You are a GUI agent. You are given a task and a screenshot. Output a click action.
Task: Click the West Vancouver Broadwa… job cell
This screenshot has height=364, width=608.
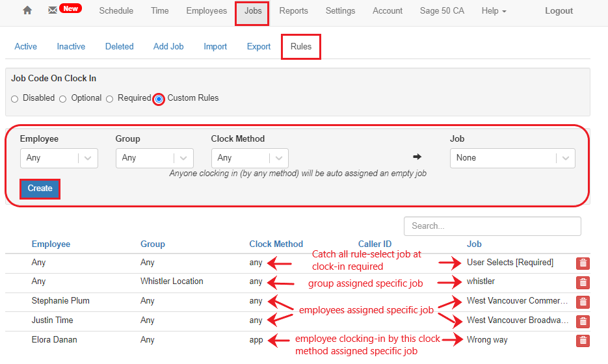tap(518, 320)
